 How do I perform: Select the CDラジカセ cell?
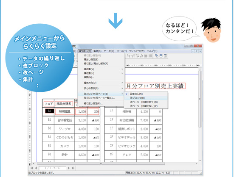(65, 138)
